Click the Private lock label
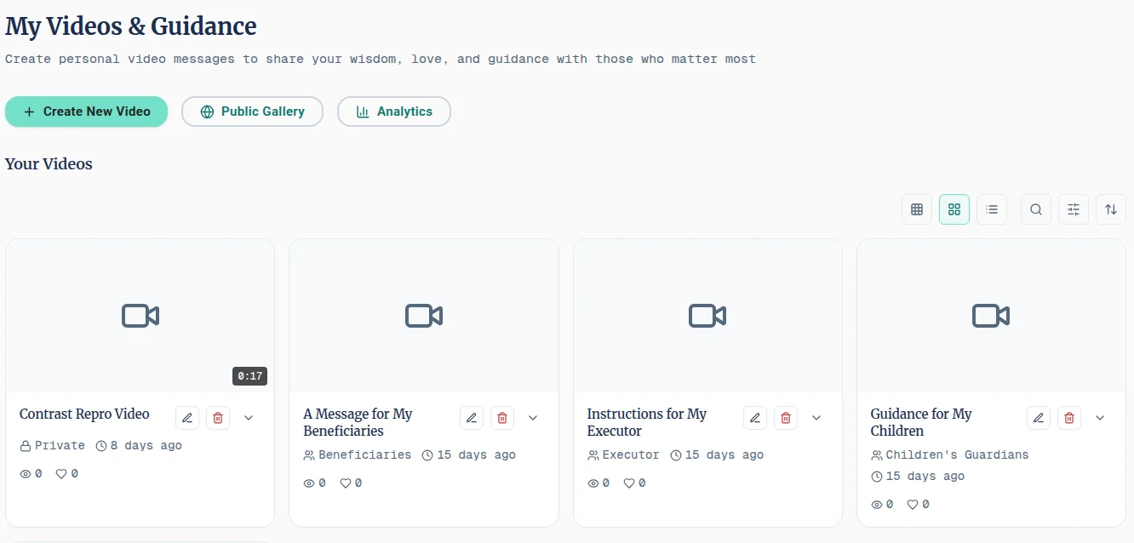The height and width of the screenshot is (543, 1134). (x=53, y=446)
